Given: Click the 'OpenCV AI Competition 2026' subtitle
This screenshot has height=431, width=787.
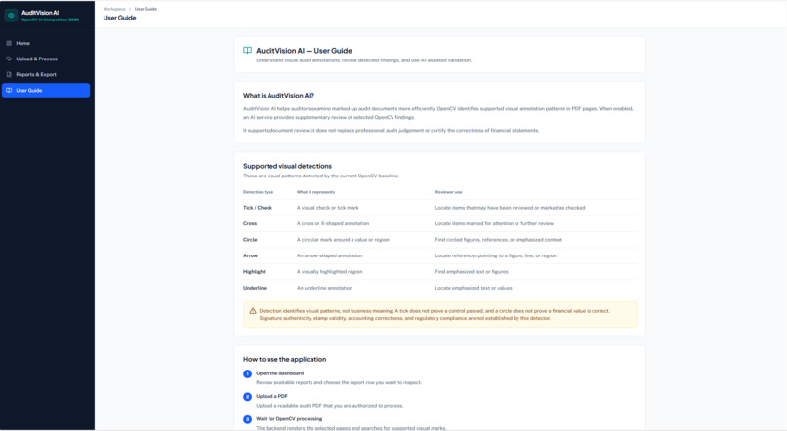Looking at the screenshot, I should pyautogui.click(x=50, y=20).
